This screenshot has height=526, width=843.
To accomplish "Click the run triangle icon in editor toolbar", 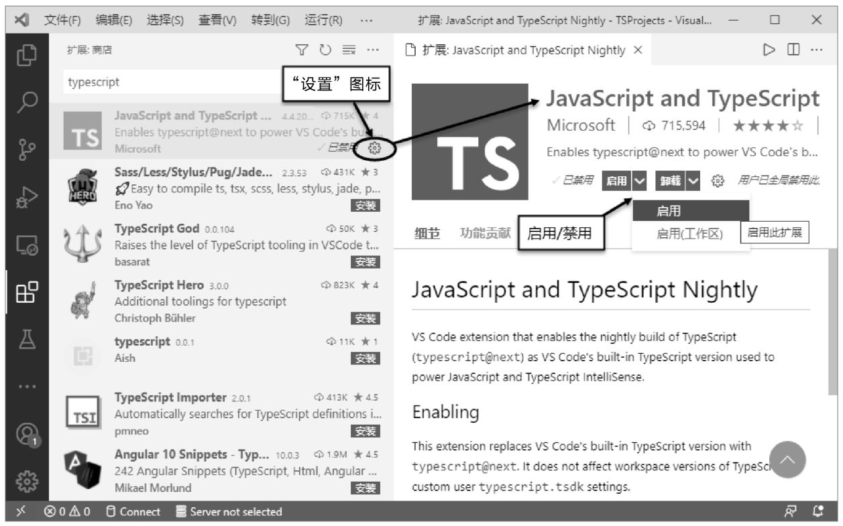I will click(x=769, y=50).
